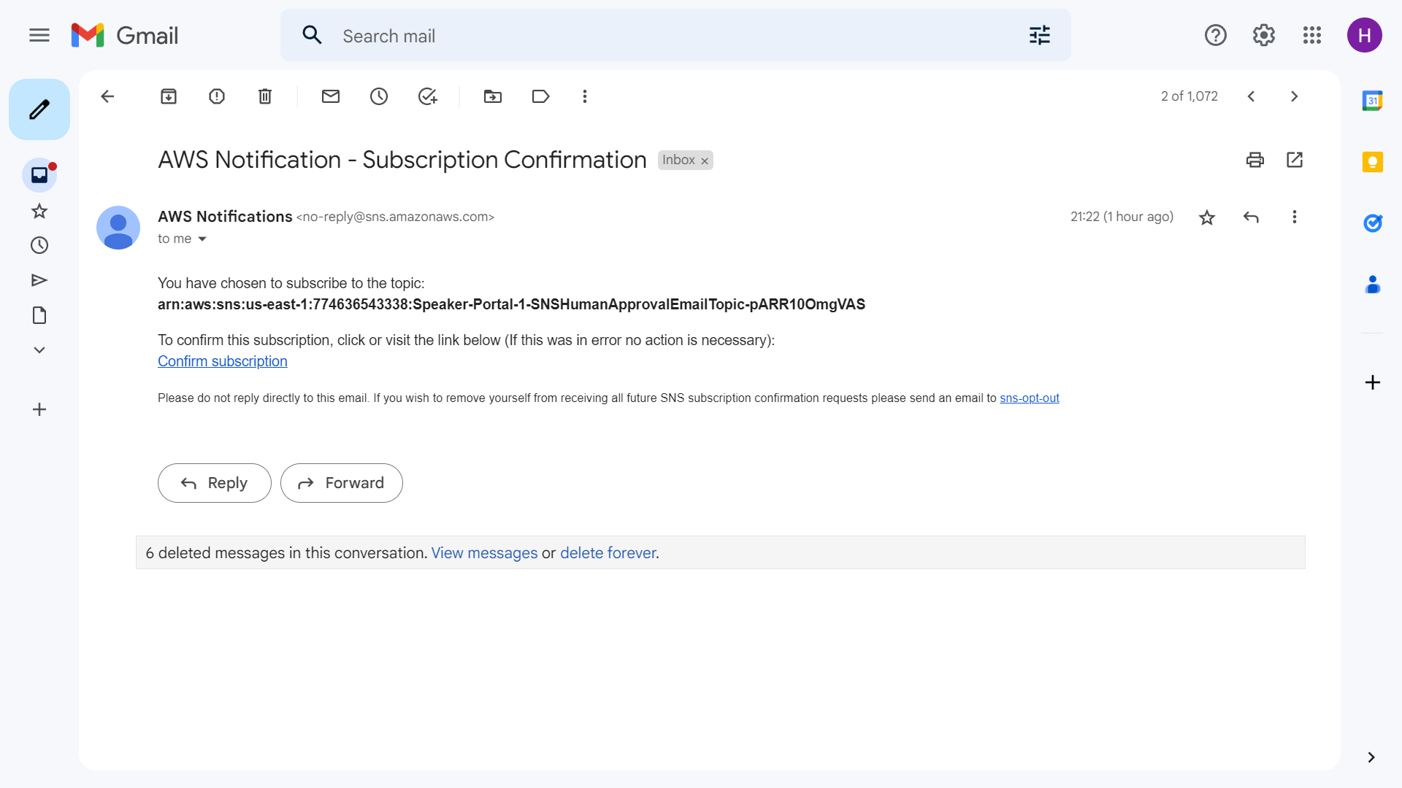Remove the Inbox label from conversation
This screenshot has height=788, width=1402.
pos(705,161)
